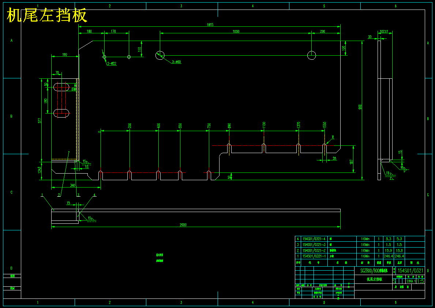Select the 960 overall height dimension
Screen dimensions: 435x308
click(x=360, y=107)
